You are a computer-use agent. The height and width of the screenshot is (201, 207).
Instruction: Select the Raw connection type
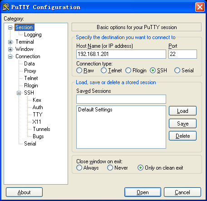79,70
